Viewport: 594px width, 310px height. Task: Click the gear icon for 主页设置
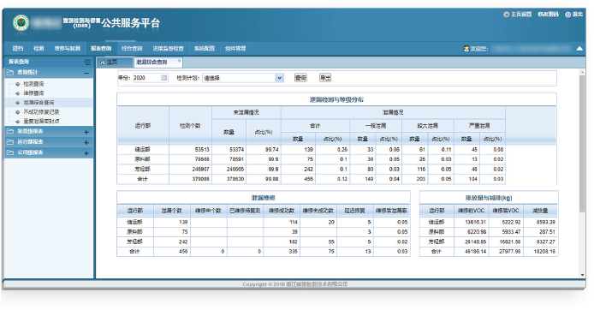(507, 15)
